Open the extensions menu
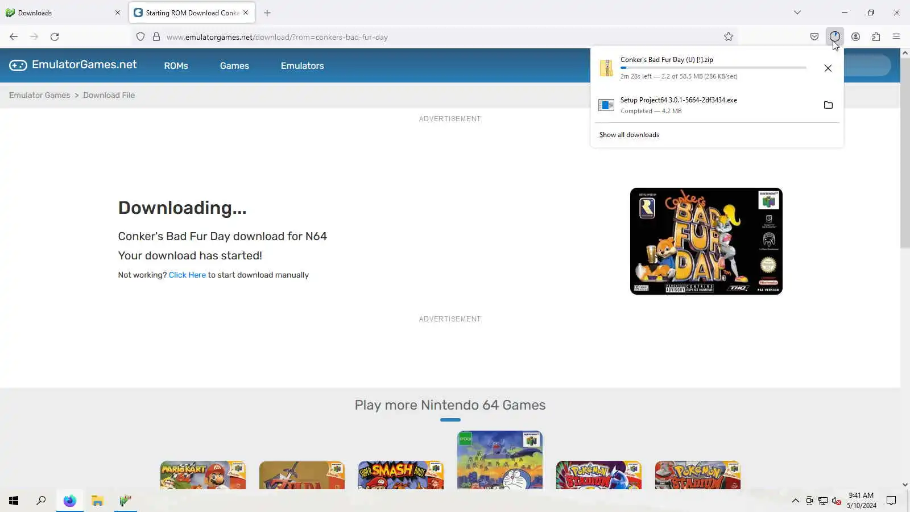Viewport: 910px width, 512px height. tap(876, 37)
